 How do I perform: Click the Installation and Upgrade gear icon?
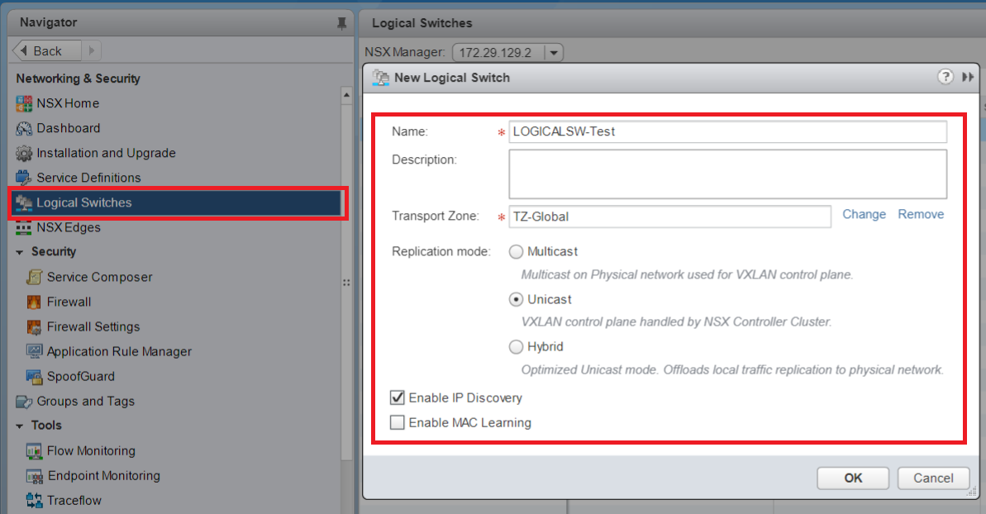tap(24, 154)
